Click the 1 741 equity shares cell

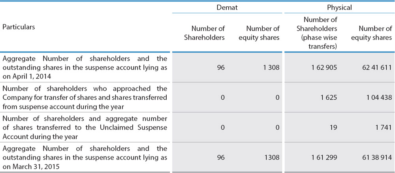(382, 127)
